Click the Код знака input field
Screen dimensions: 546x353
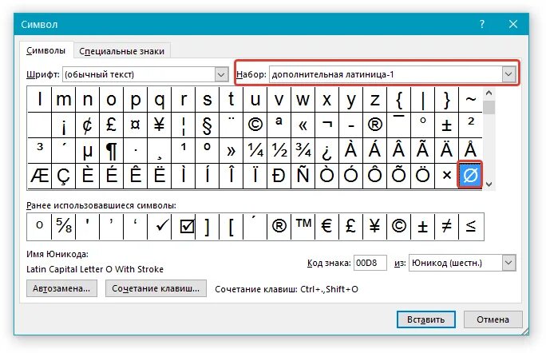tap(370, 263)
